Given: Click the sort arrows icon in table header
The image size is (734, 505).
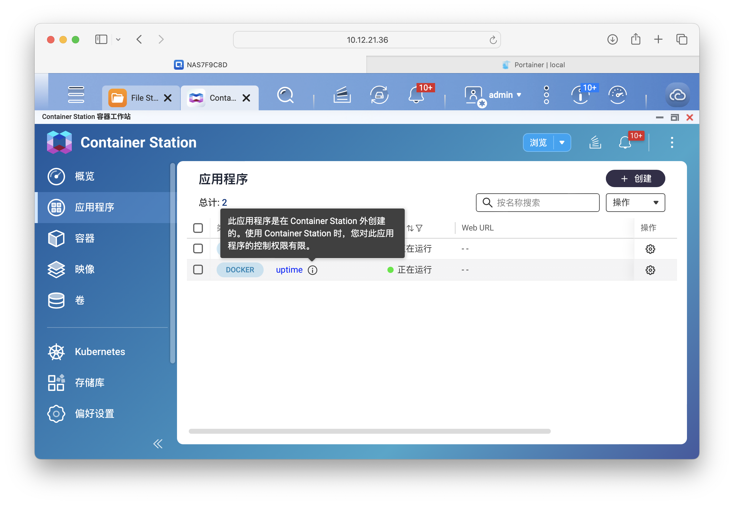Looking at the screenshot, I should (x=410, y=228).
